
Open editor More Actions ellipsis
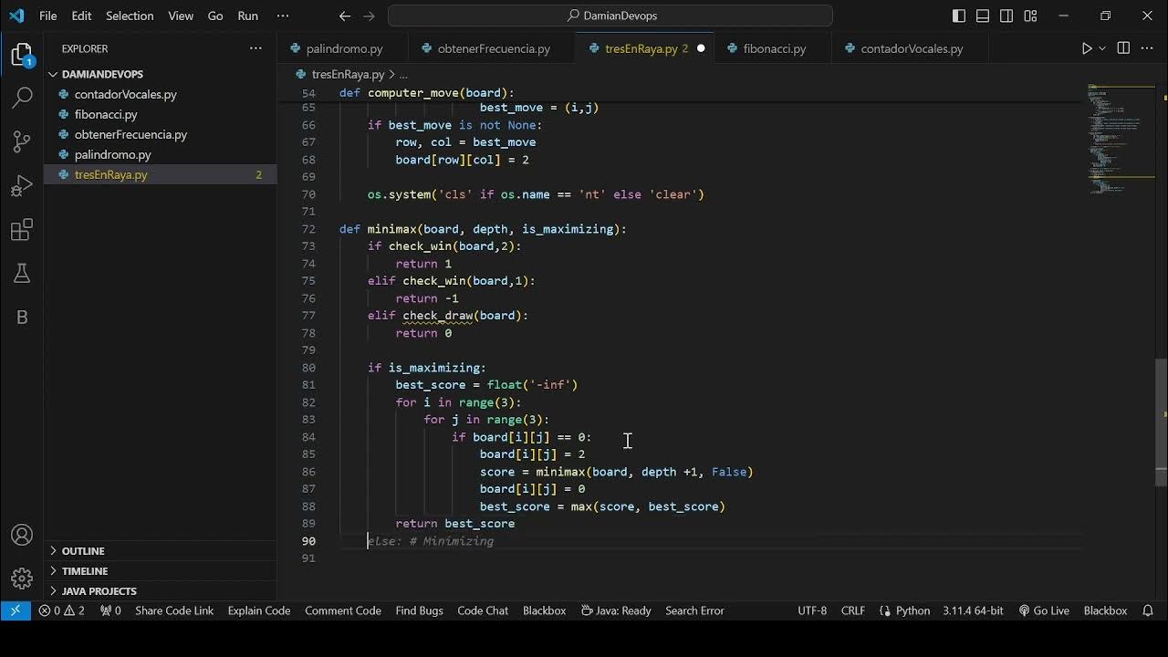pyautogui.click(x=1148, y=48)
